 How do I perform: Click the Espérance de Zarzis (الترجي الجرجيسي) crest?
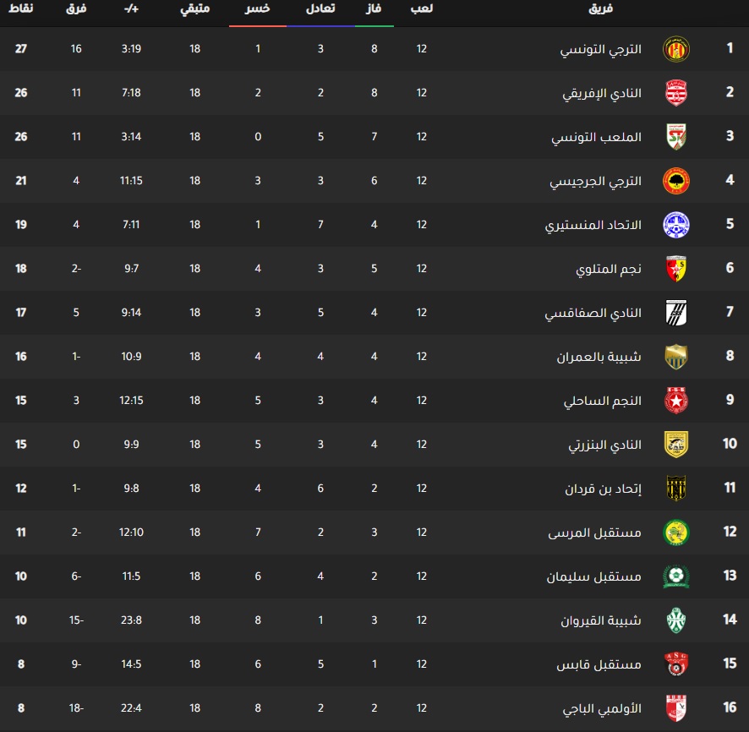[x=675, y=181]
